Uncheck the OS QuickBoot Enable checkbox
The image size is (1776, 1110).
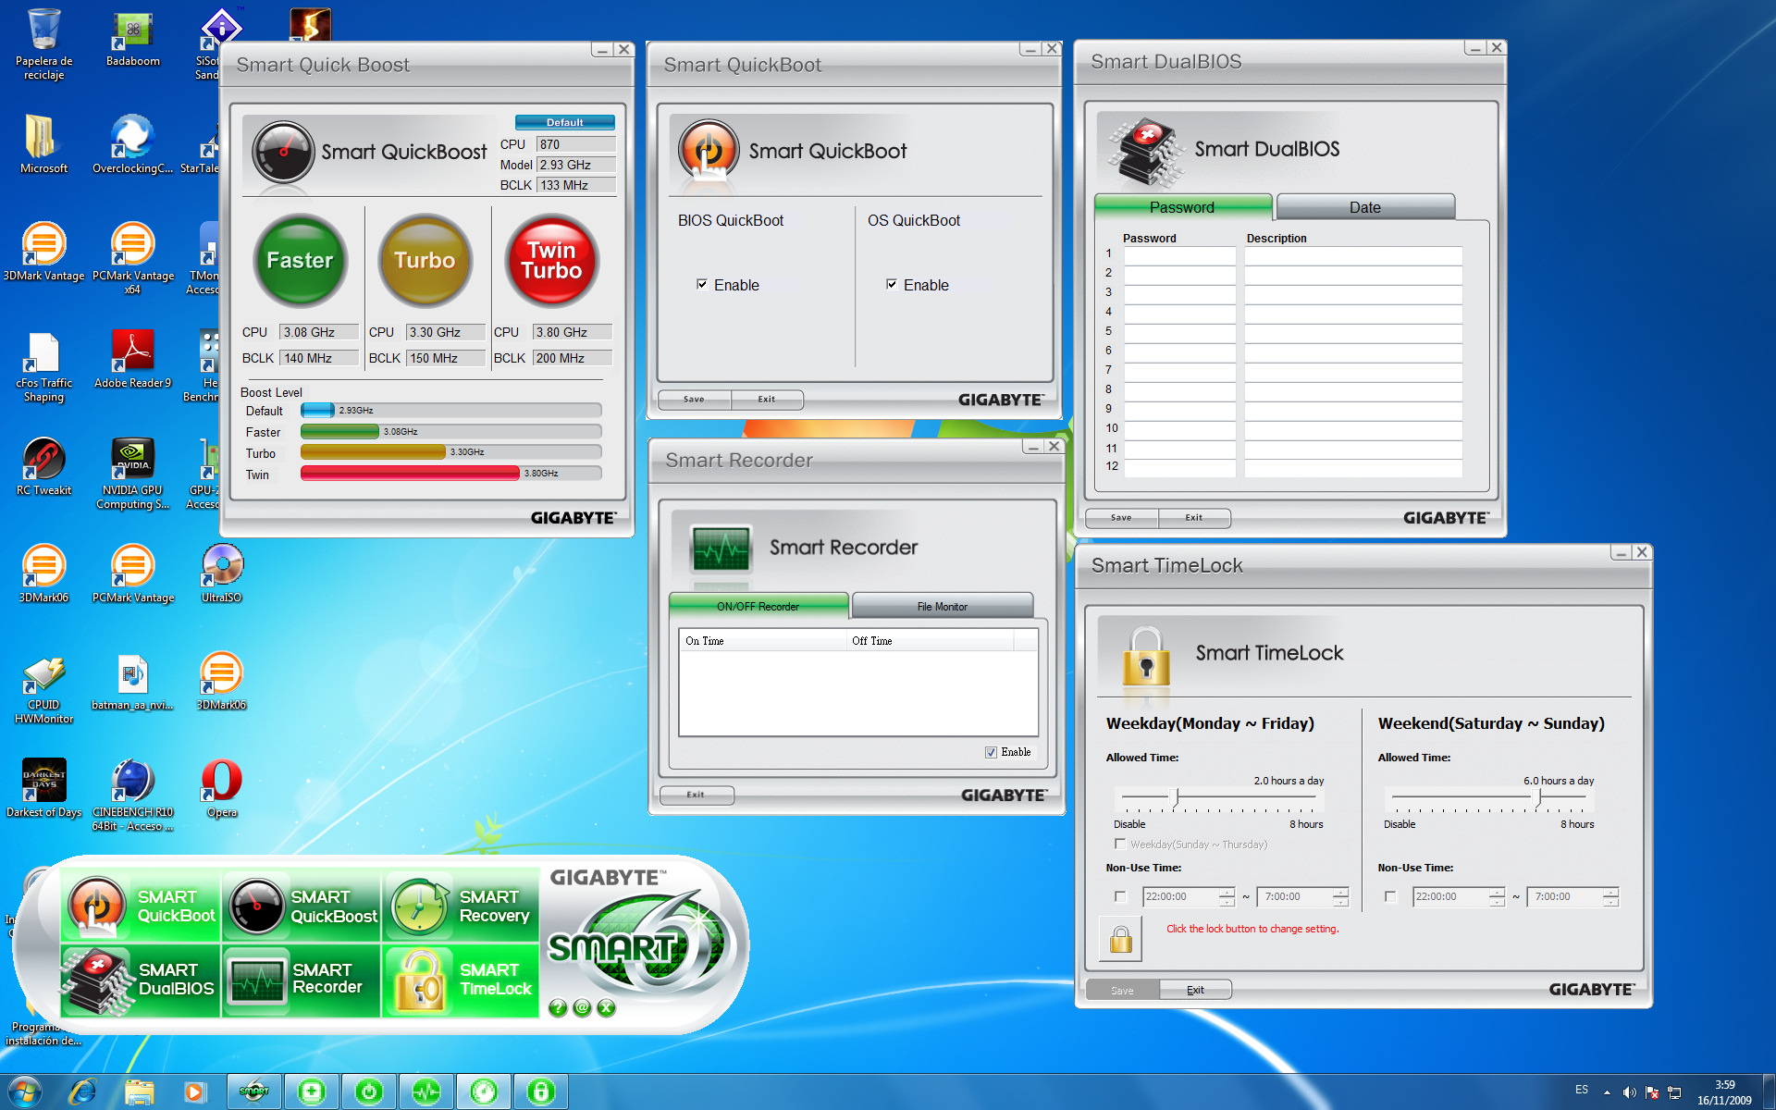coord(892,285)
